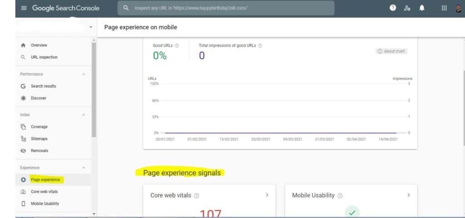This screenshot has width=465, height=218.
Task: Click the Core web vitals gauge icon
Action: [23, 192]
